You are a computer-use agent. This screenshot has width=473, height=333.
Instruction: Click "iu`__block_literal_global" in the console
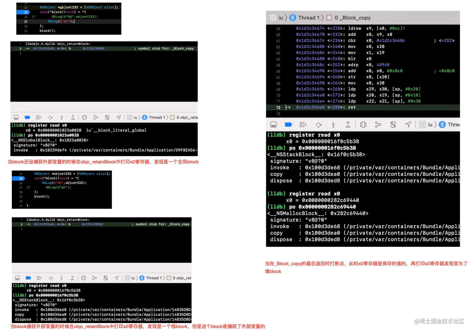pos(116,130)
